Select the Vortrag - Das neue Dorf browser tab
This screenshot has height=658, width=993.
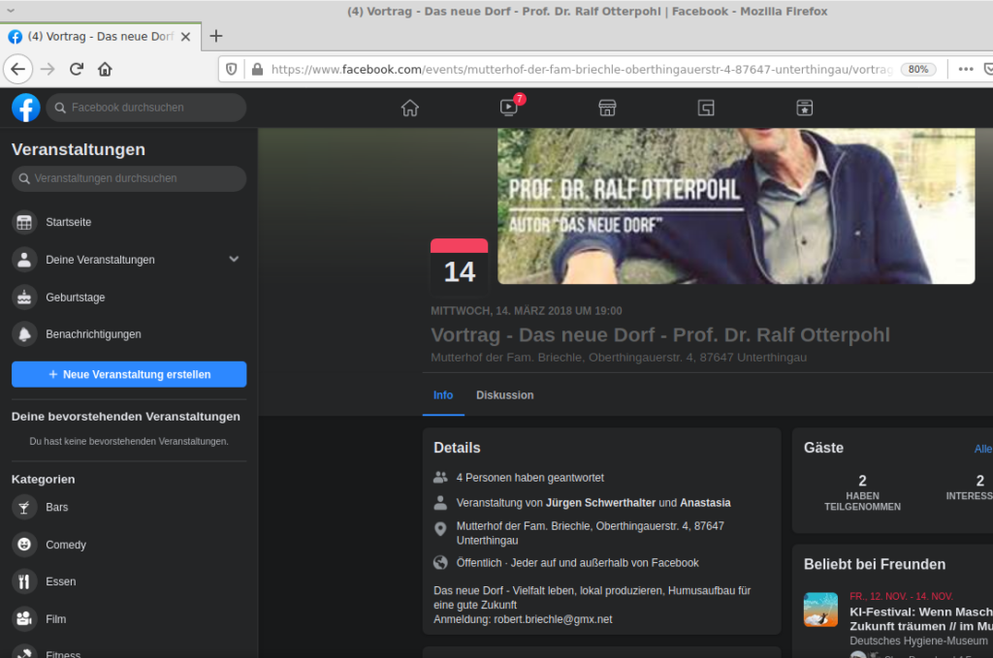101,37
